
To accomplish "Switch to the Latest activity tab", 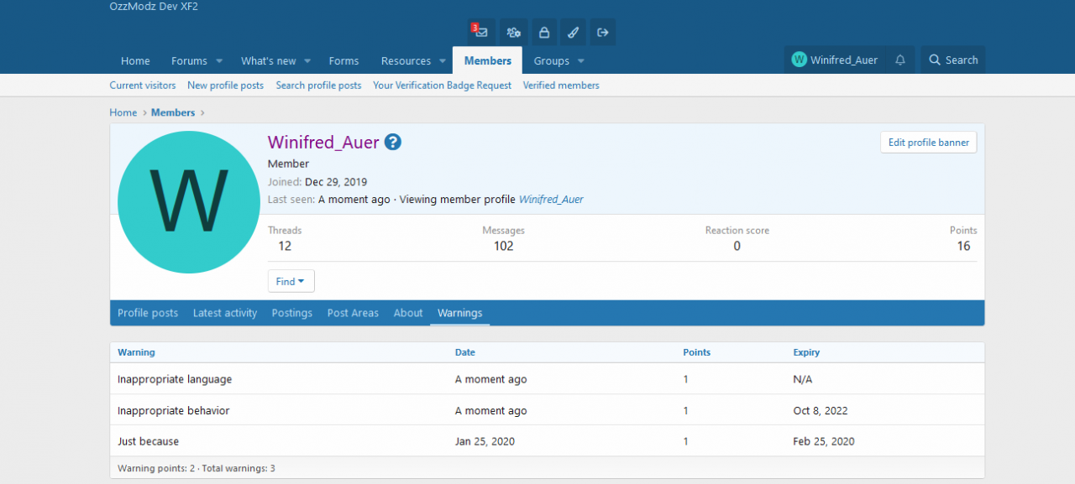I will [225, 313].
